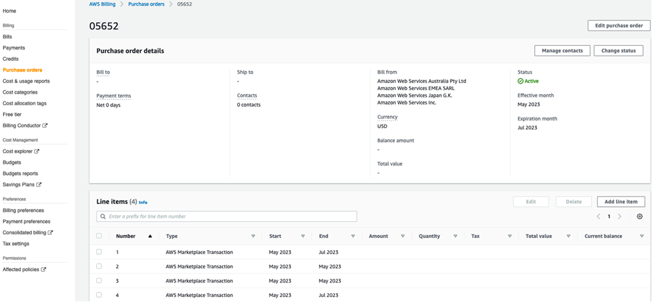The width and height of the screenshot is (652, 303).
Task: Click the Contacts label
Action: click(x=247, y=96)
